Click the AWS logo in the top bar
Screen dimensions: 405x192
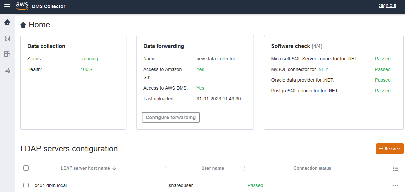pos(21,6)
